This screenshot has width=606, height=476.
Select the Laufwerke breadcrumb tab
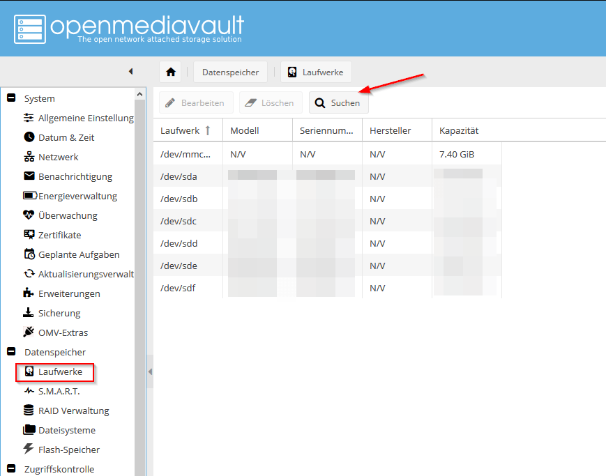[x=316, y=72]
